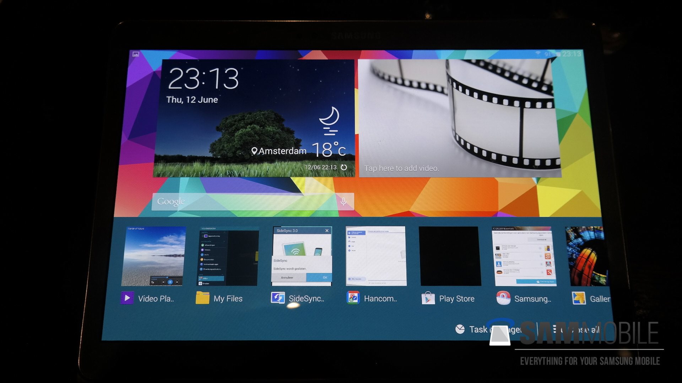Screen dimensions: 682x383
Task: Tap the SideSync app icon
Action: [278, 298]
